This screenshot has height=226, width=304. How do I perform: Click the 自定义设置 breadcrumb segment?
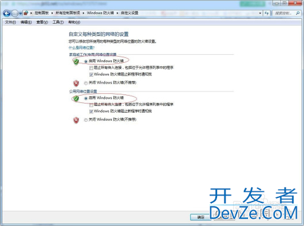click(x=130, y=13)
